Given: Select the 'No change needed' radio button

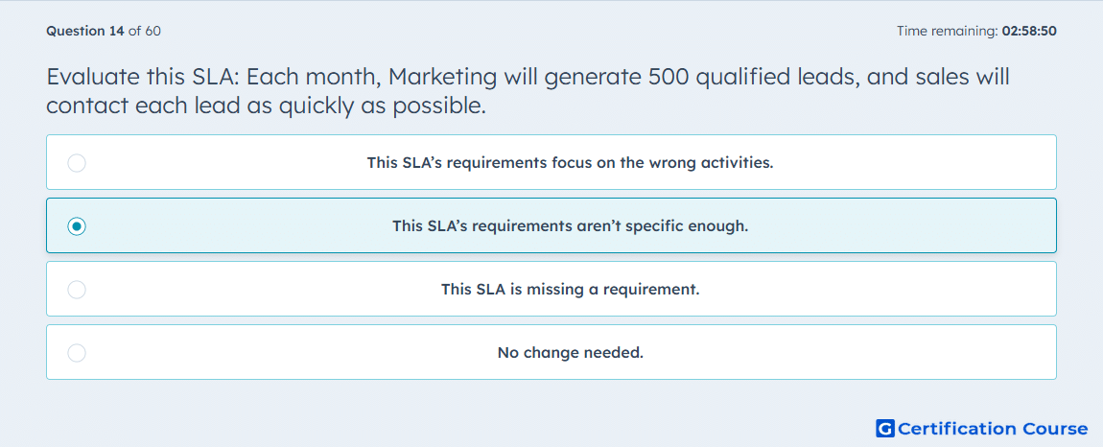Looking at the screenshot, I should [77, 353].
